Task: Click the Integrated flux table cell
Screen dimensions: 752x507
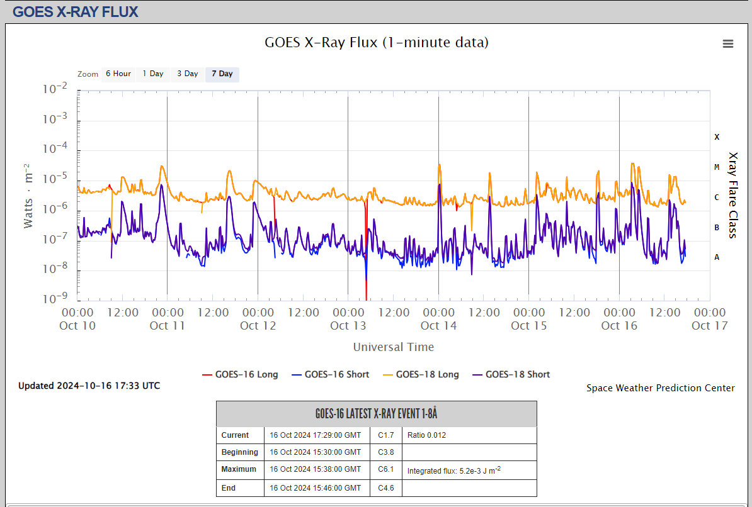Action: [453, 471]
